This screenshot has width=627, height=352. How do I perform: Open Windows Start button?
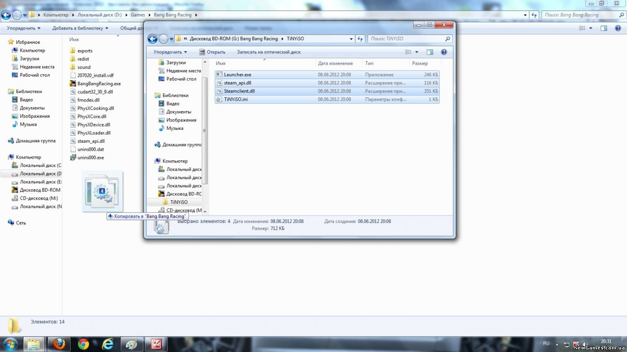click(10, 344)
